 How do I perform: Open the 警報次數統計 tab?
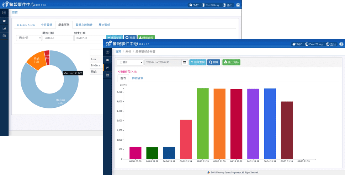pos(84,25)
